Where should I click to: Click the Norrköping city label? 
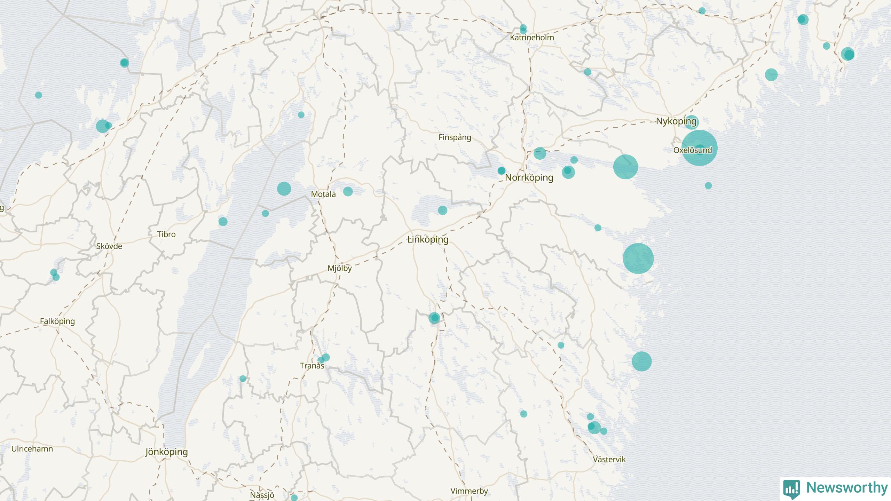tap(529, 177)
